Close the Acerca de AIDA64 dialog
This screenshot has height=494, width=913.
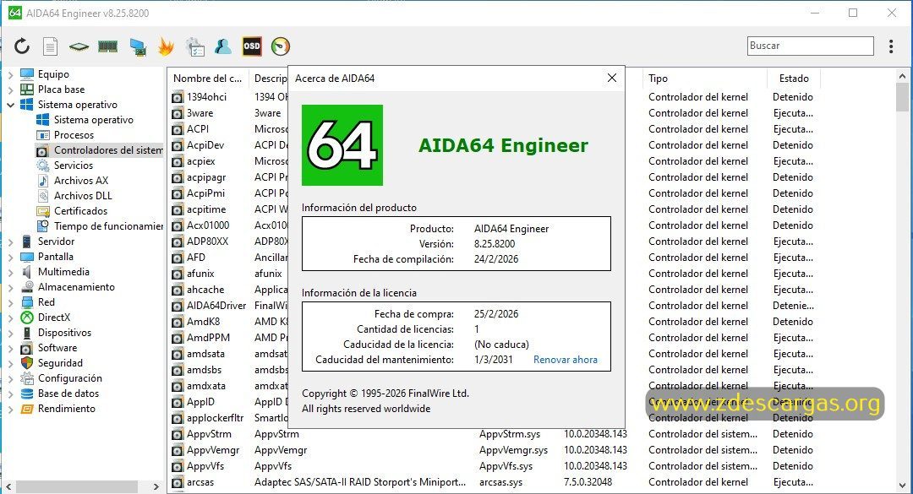point(611,78)
